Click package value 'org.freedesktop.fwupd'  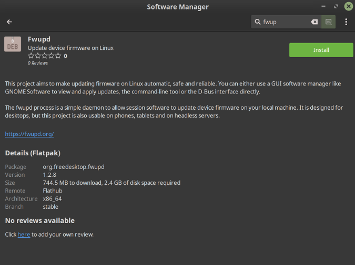click(x=74, y=167)
